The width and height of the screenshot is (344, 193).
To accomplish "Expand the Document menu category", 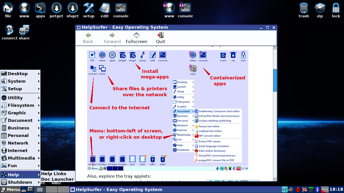I will 20,120.
